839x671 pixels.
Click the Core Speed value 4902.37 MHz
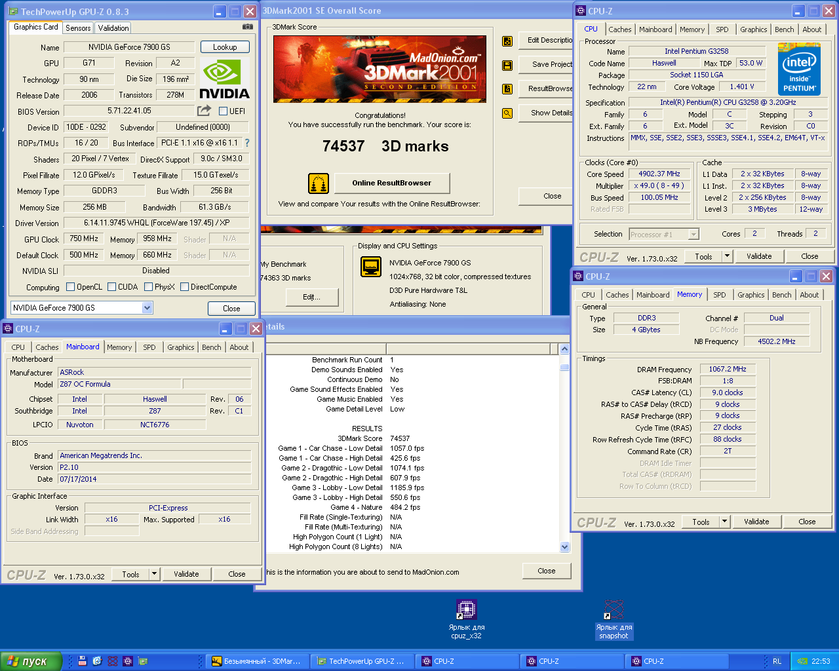659,174
